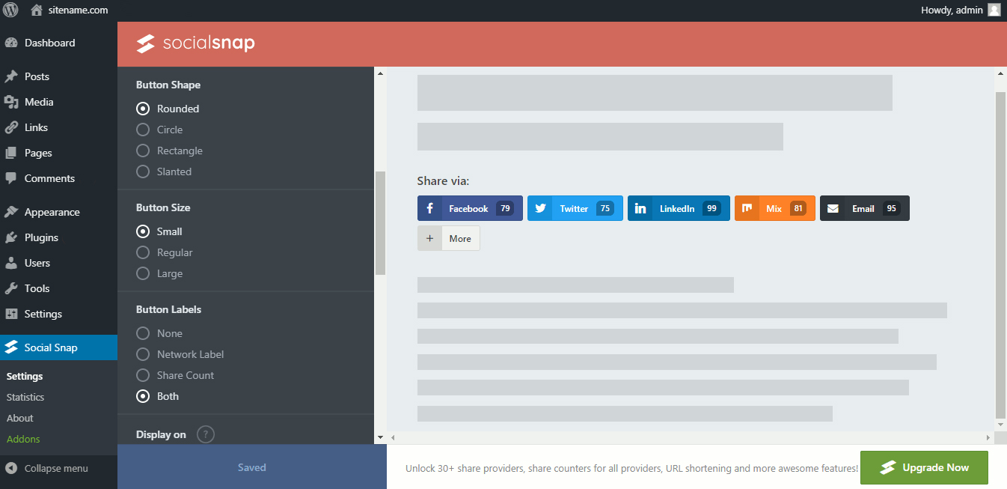Viewport: 1007px width, 489px height.
Task: Click the home icon beside sitename.com
Action: (x=37, y=10)
